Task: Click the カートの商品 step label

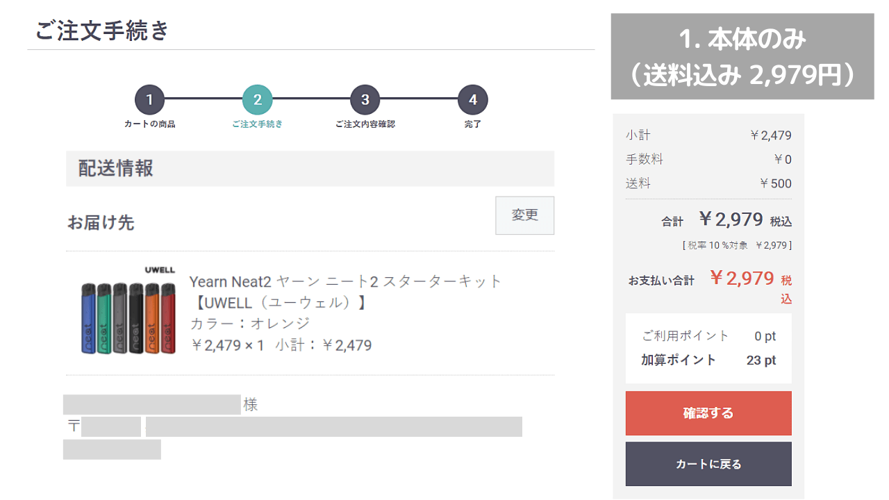Action: tap(149, 124)
